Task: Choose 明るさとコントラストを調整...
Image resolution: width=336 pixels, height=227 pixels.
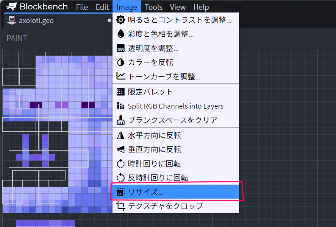Action: point(176,20)
